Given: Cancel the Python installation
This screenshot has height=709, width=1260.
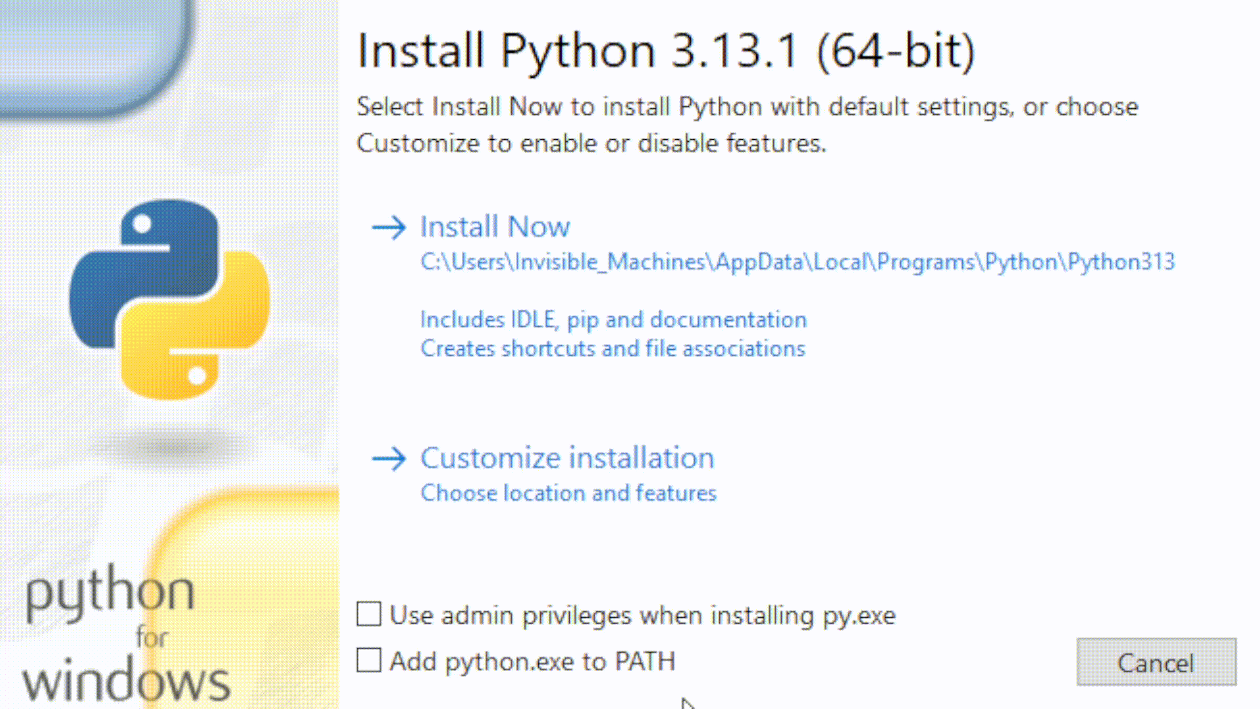Looking at the screenshot, I should 1156,662.
